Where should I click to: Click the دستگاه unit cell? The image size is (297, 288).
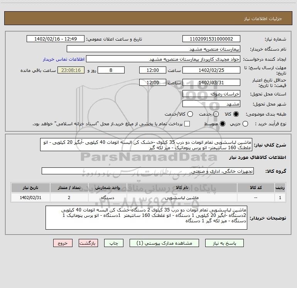tap(107, 198)
